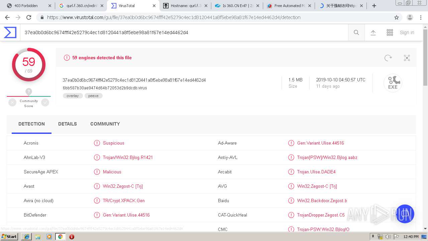
Task: Click the volume icon in system tray
Action: pos(388,237)
